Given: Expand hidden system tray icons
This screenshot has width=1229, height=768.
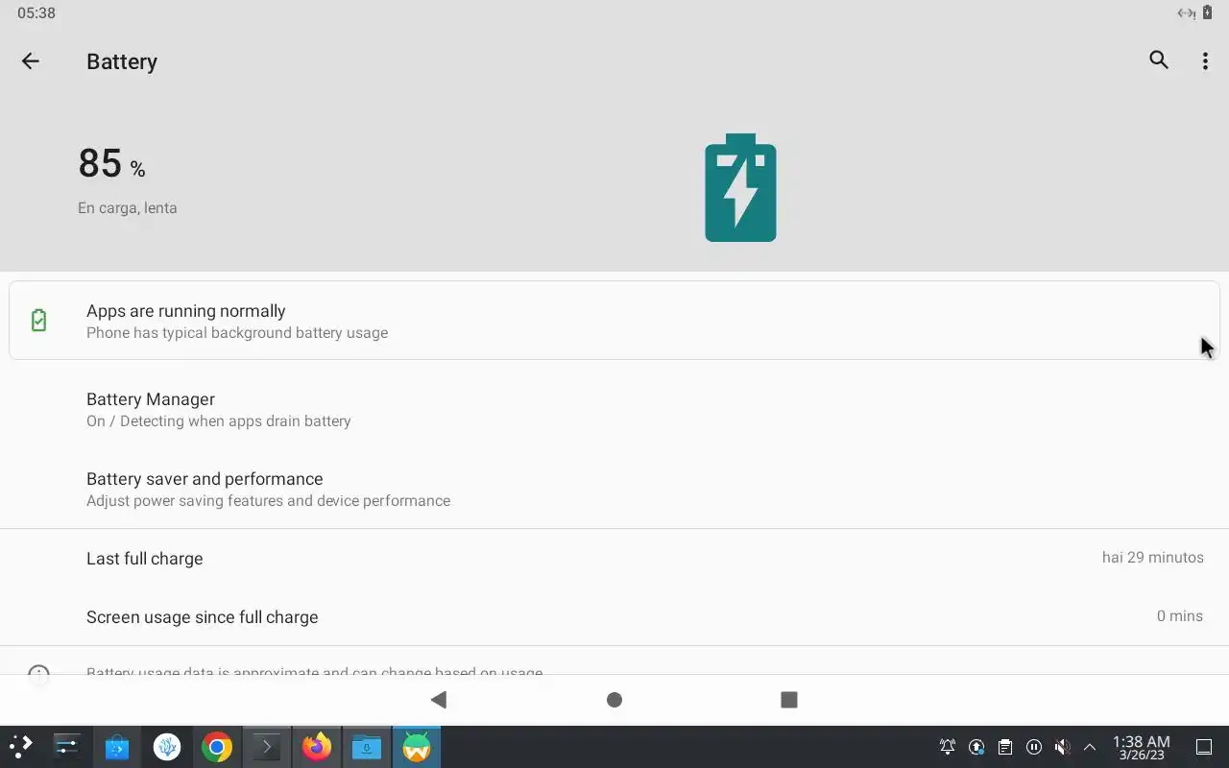Looking at the screenshot, I should [x=1090, y=747].
